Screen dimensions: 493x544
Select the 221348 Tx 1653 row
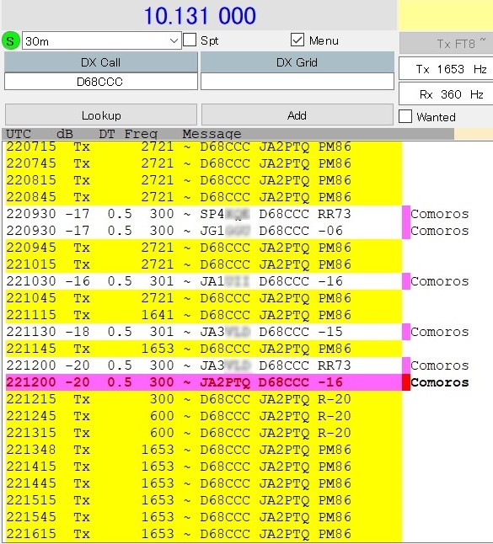coord(204,450)
